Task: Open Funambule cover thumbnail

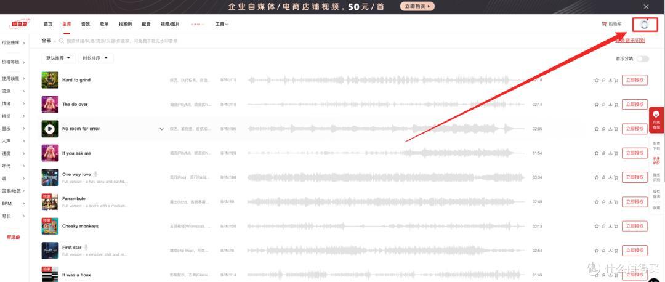Action: pos(50,202)
